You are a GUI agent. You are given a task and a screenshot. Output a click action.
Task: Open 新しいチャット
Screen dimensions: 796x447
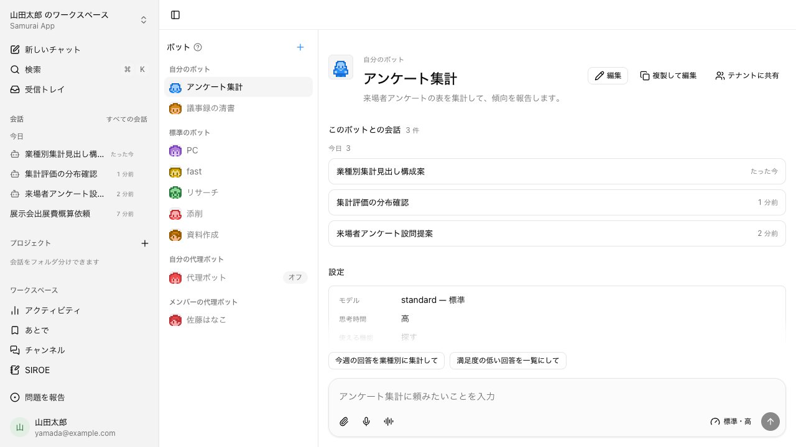click(x=80, y=50)
